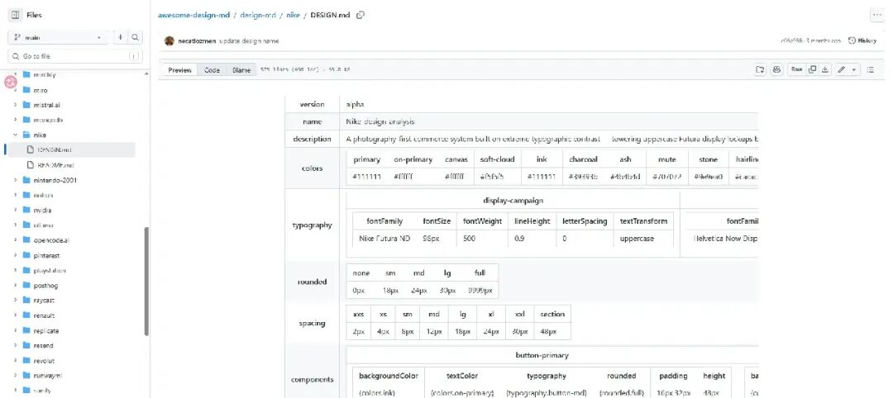The height and width of the screenshot is (398, 893).
Task: Open 'update design name' commit message
Action: (249, 41)
